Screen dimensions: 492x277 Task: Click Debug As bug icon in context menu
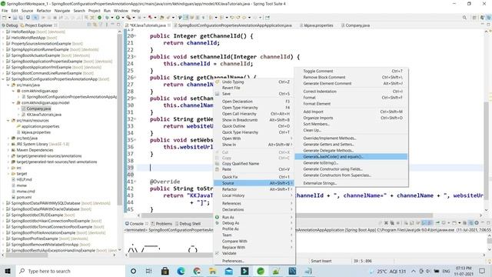pos(217,223)
